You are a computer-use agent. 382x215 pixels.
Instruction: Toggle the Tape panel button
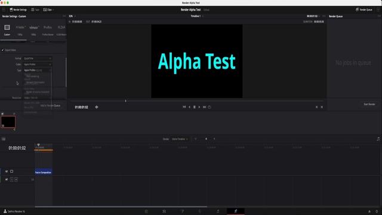pos(35,10)
